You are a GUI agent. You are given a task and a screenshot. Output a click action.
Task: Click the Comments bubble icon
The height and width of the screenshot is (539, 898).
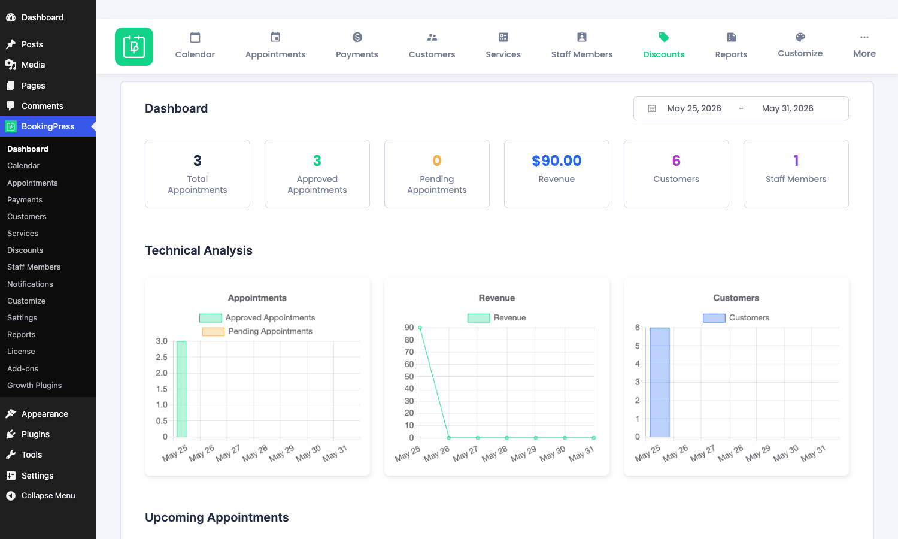tap(11, 106)
